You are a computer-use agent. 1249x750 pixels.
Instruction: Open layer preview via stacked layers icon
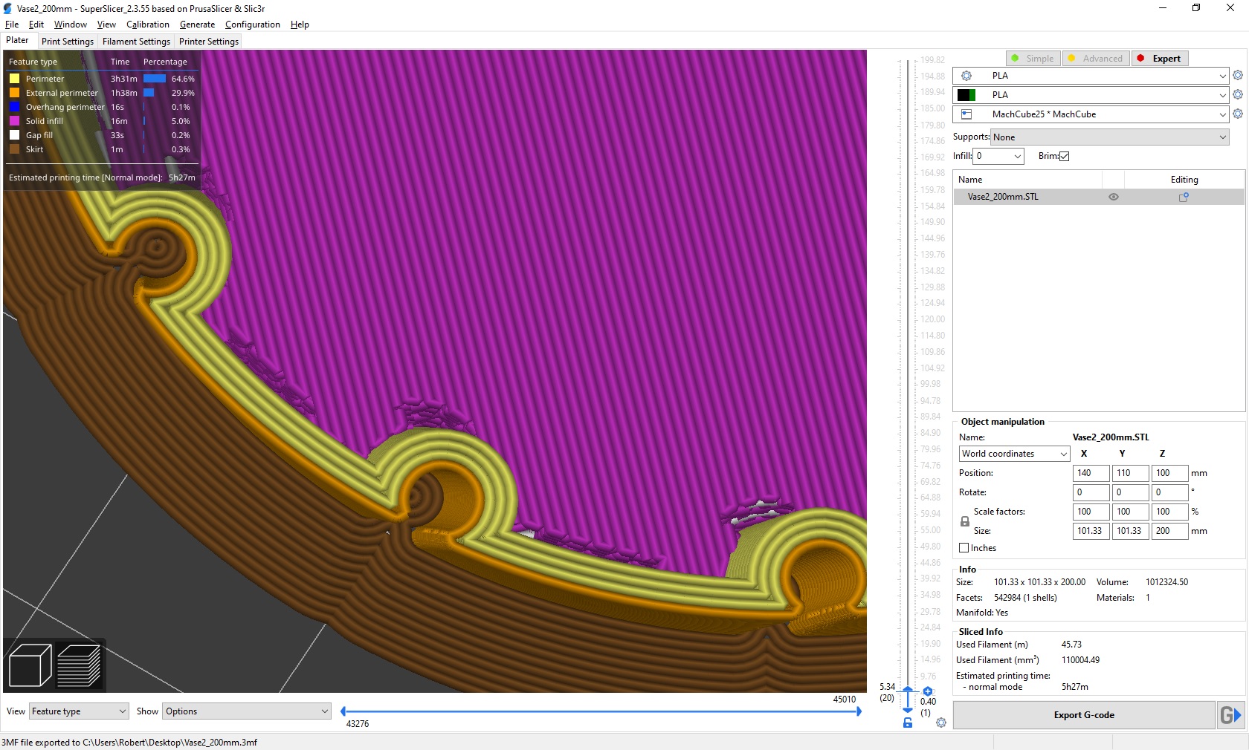[78, 665]
